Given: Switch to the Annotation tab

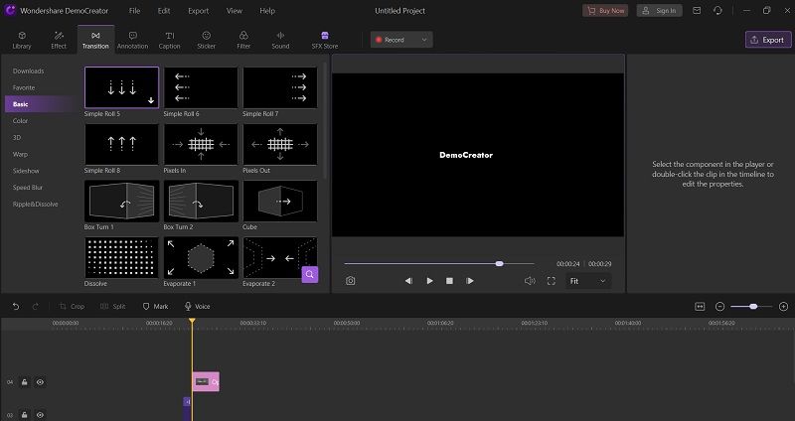Looking at the screenshot, I should (x=132, y=40).
